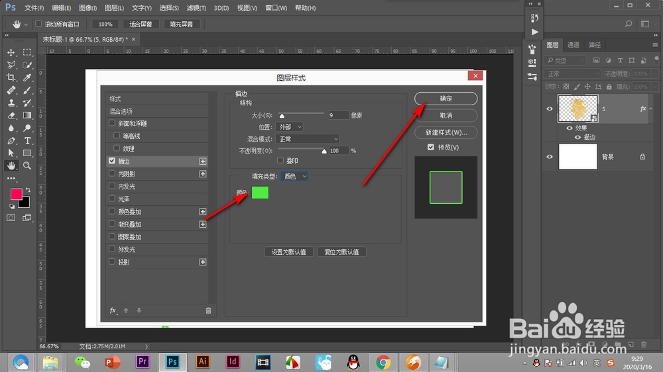Delete effect with trash icon in dialog
Screen dimensions: 663x372
[x=208, y=310]
